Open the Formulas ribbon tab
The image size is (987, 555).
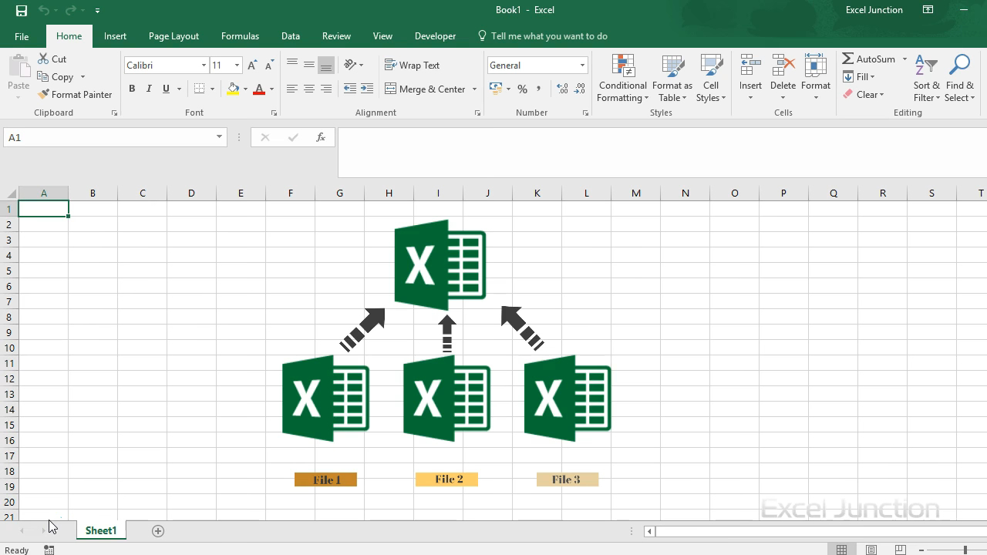coord(240,36)
